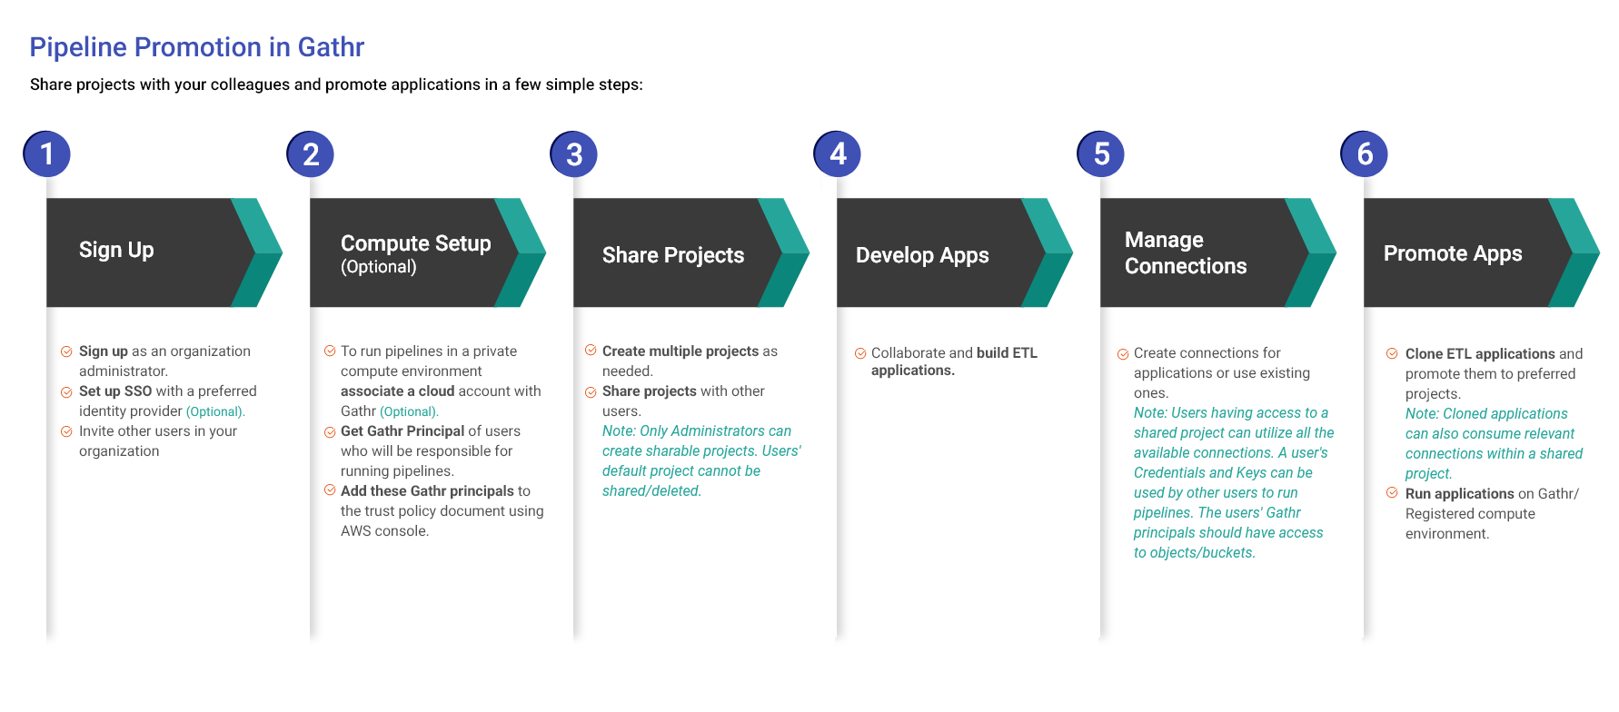Click the teal chevron on Sign Up banner
This screenshot has width=1619, height=712.
[258, 252]
